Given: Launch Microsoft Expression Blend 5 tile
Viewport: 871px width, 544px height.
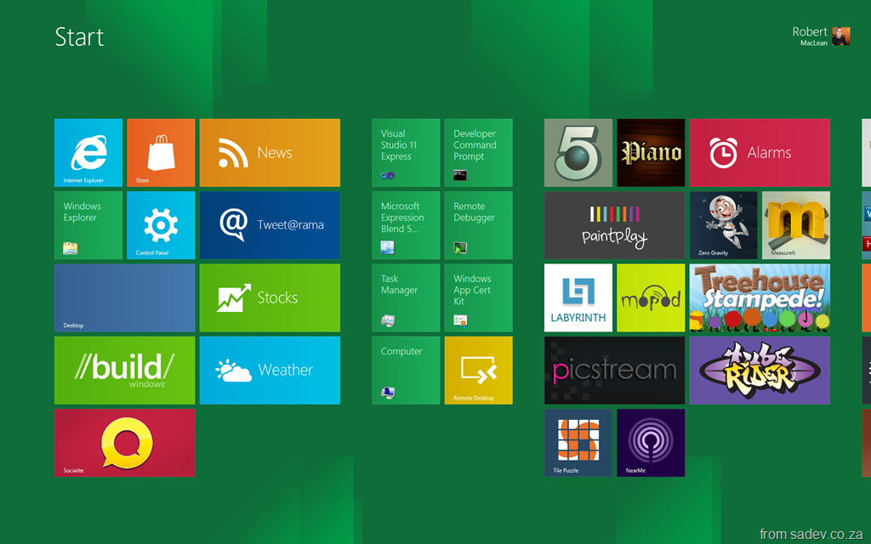Looking at the screenshot, I should coord(406,225).
